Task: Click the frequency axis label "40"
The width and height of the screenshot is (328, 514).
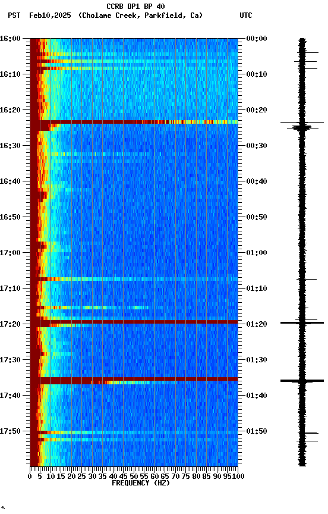Action: [113, 477]
